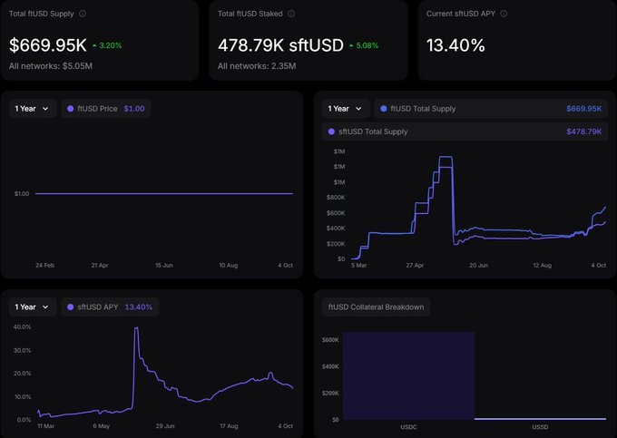Click sftUSD APY purple legend dot
This screenshot has width=617, height=438.
[x=71, y=307]
